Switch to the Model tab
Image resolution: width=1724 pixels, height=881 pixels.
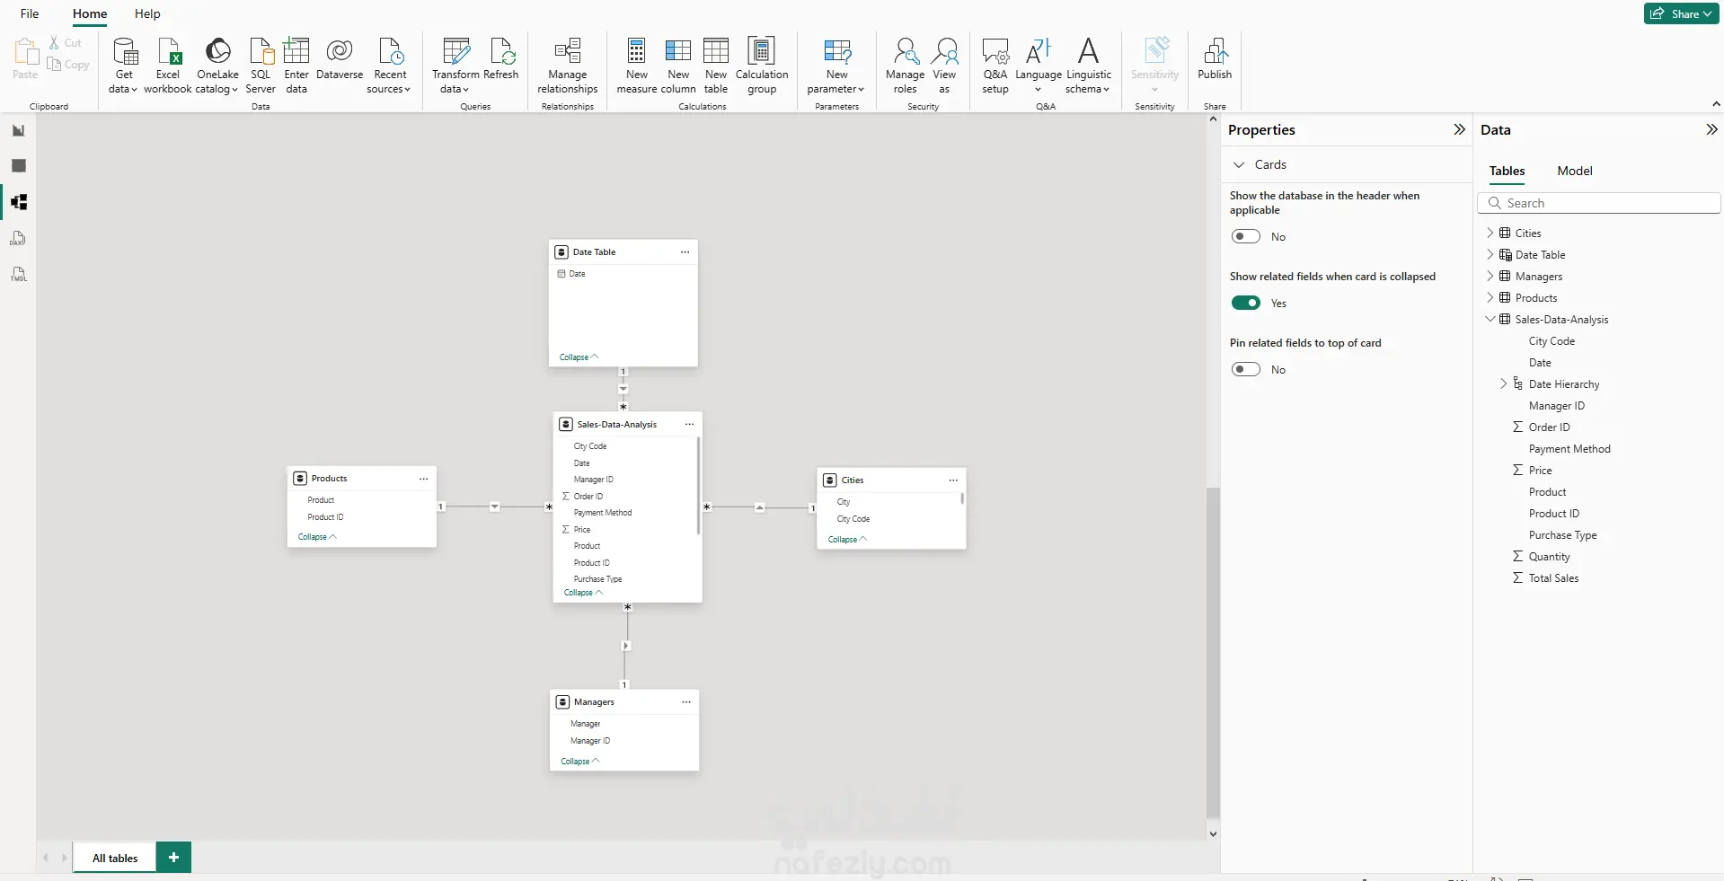click(x=1574, y=171)
